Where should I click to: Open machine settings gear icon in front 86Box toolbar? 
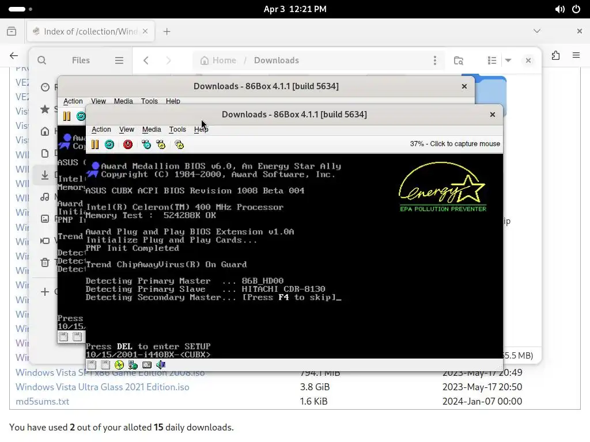(180, 144)
